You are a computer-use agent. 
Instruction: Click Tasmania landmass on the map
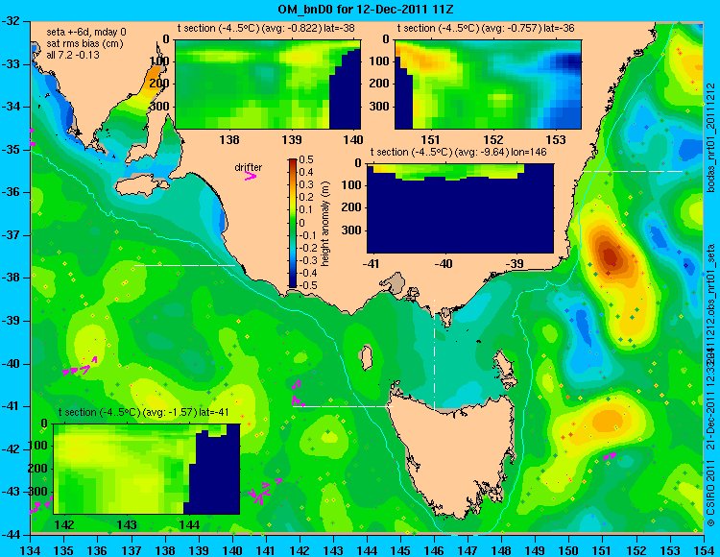(455, 454)
